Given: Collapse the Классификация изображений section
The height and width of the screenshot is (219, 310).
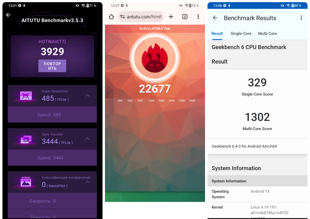Looking at the screenshot, I should (x=87, y=182).
